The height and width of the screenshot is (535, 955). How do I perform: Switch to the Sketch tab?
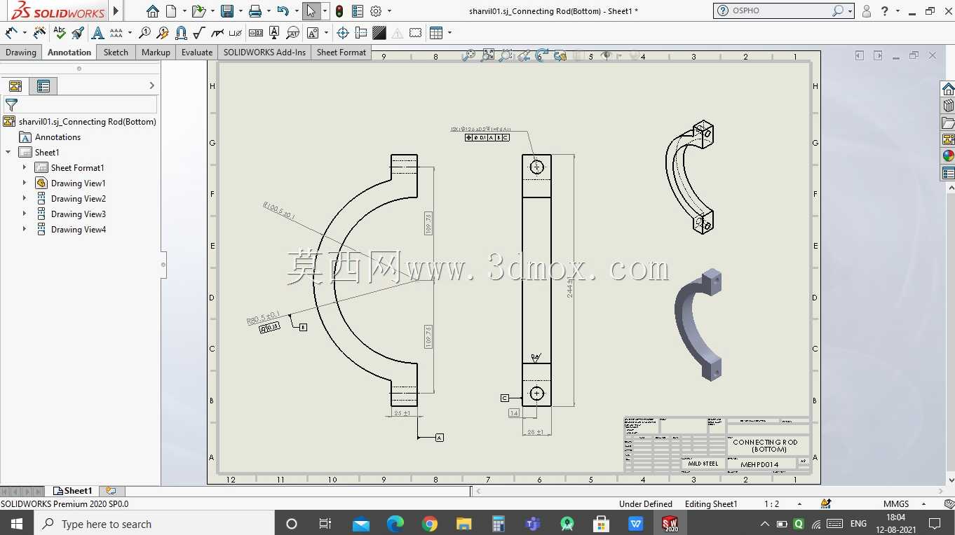(x=116, y=53)
